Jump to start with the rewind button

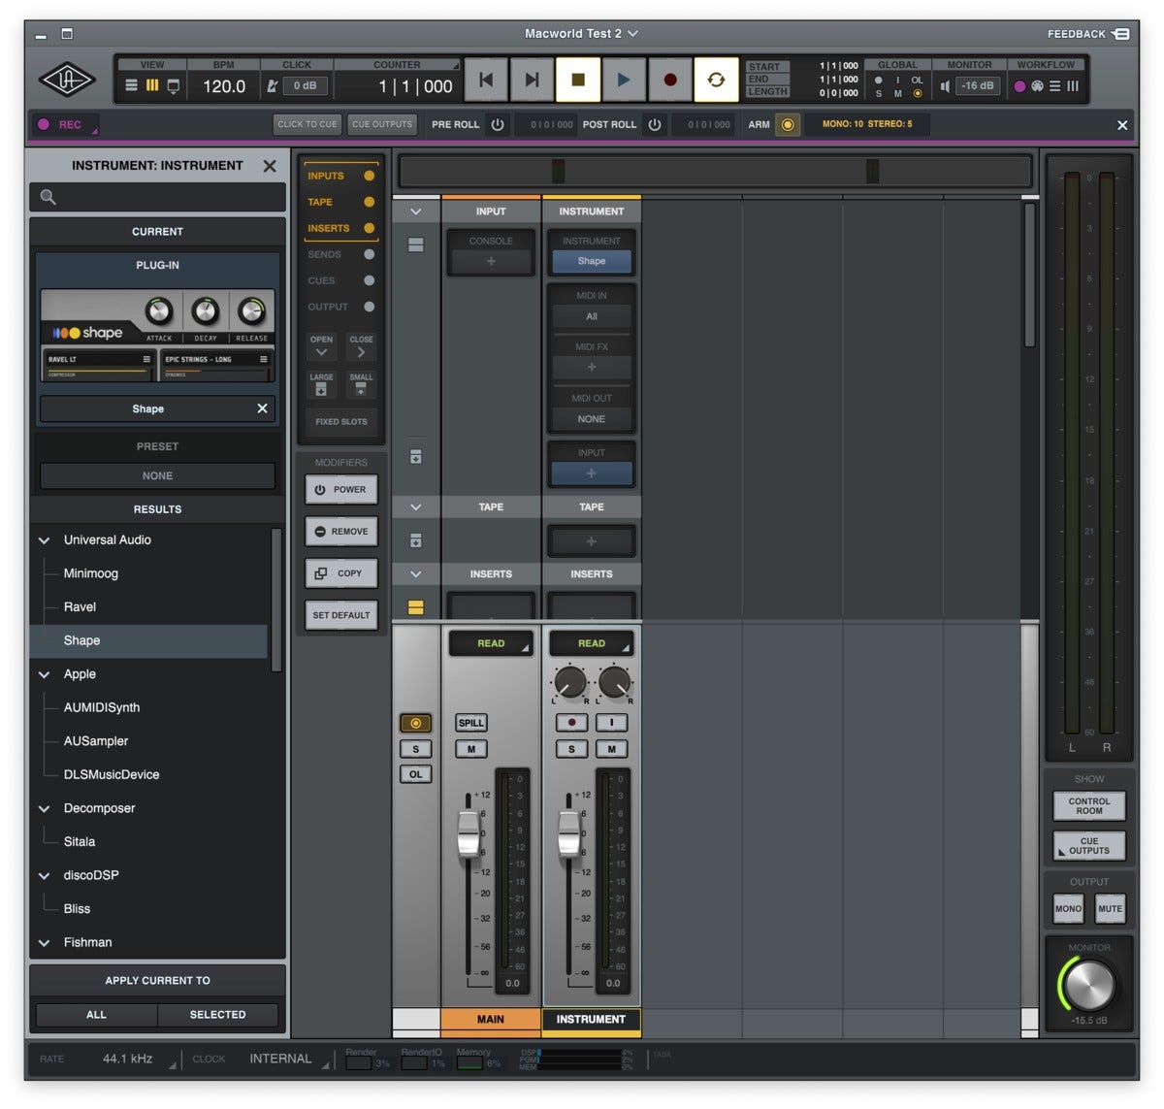coord(487,80)
